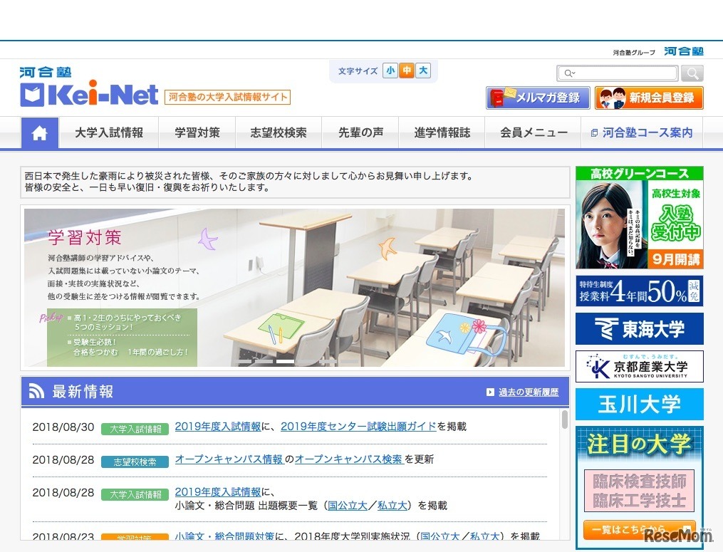Click the 東海大学 banner in the sidebar

pos(638,328)
